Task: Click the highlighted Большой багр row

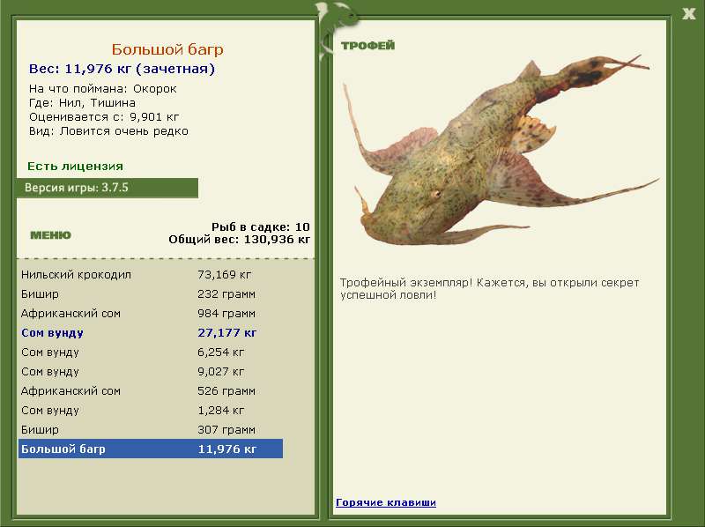Action: tap(151, 449)
